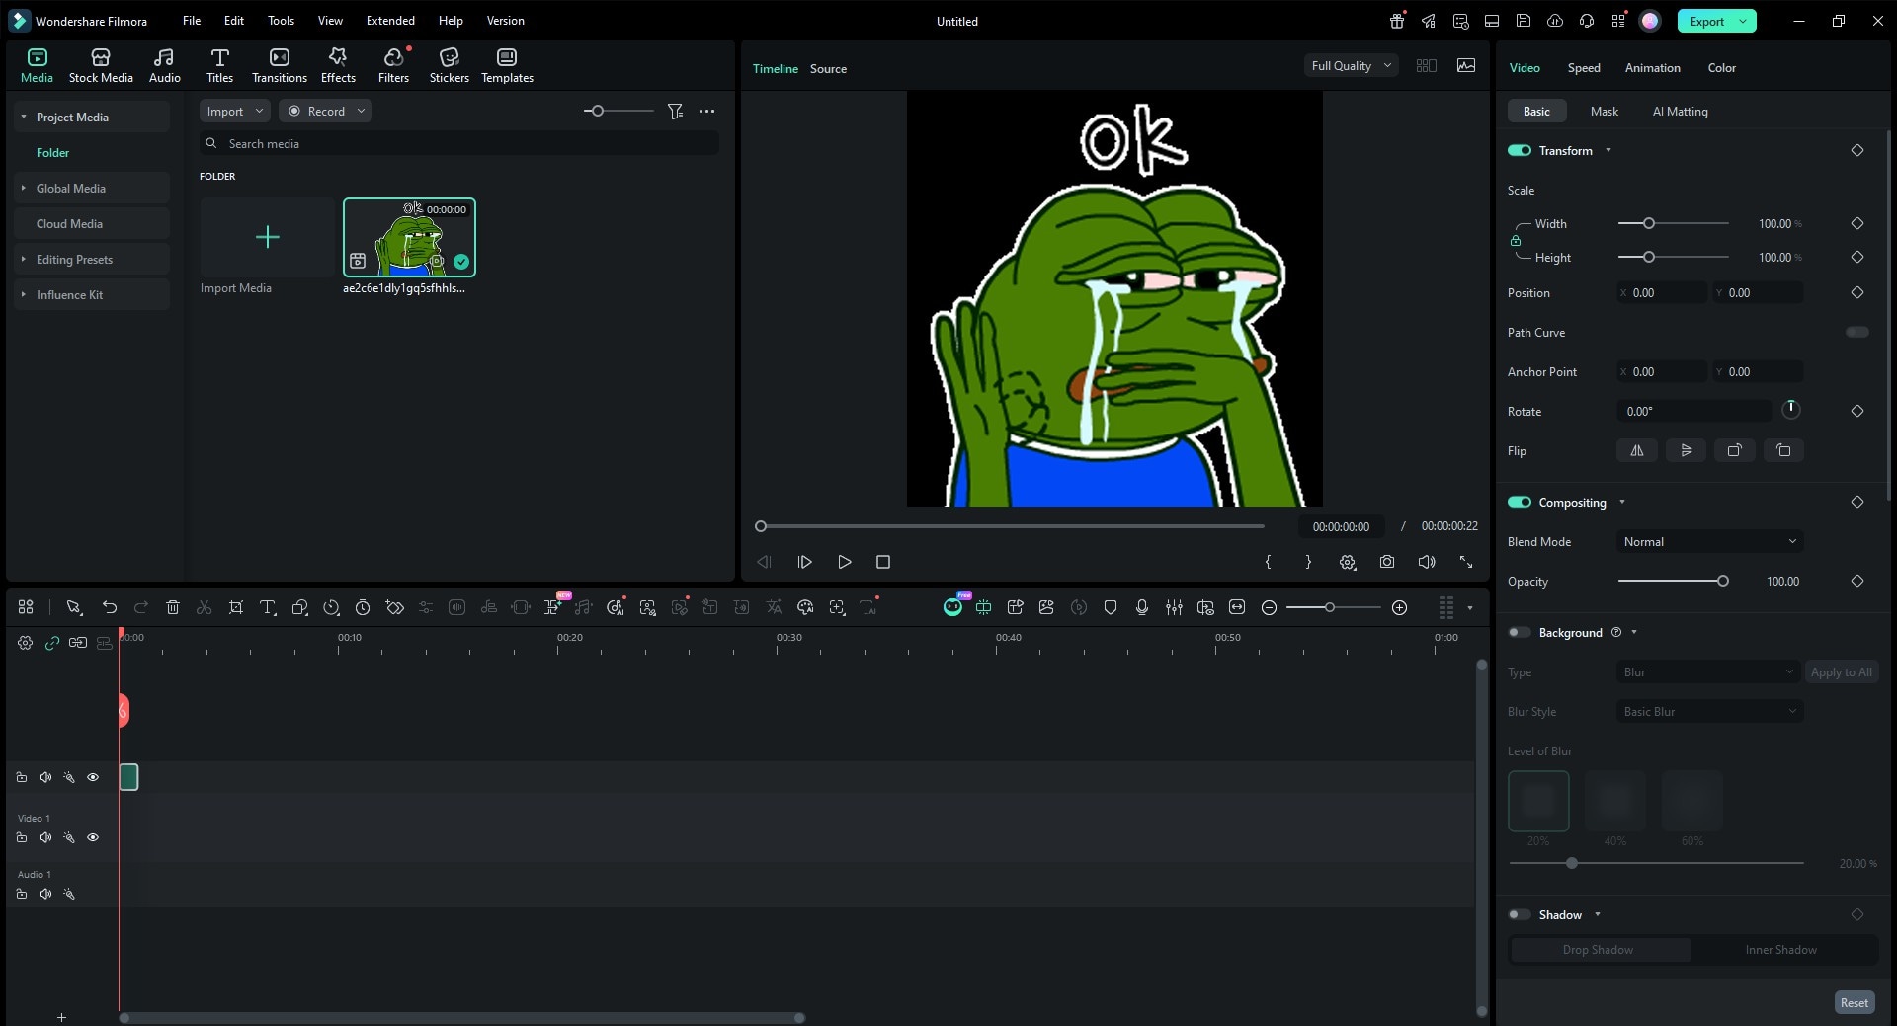
Task: Open the Stickers panel
Action: click(449, 64)
